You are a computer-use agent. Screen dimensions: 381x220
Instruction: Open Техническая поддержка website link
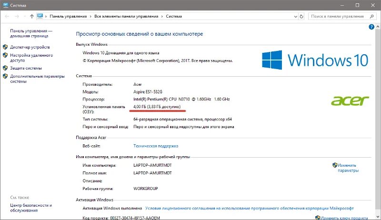tap(156, 146)
